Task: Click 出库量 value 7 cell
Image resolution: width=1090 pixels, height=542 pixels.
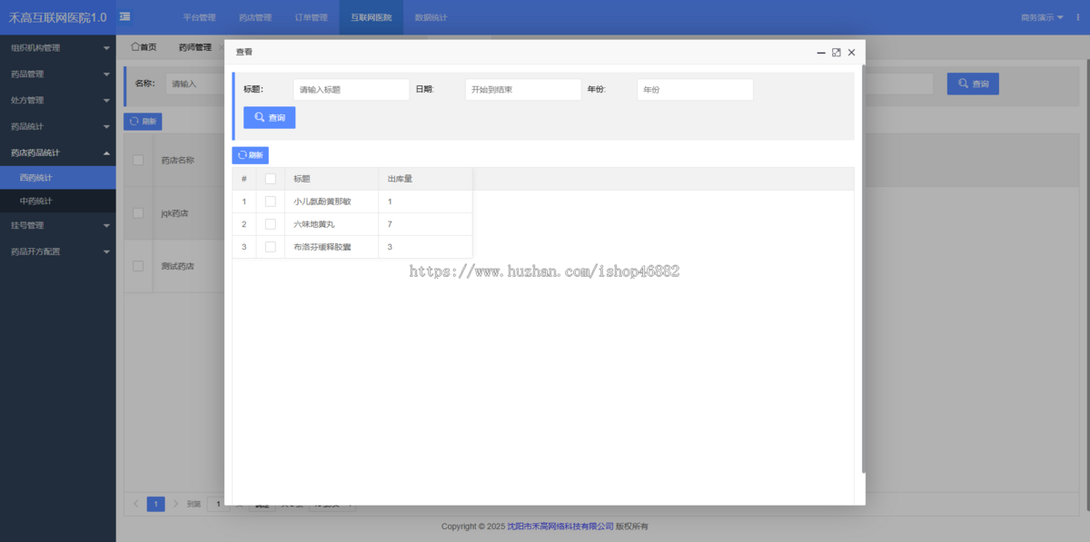Action: click(425, 224)
